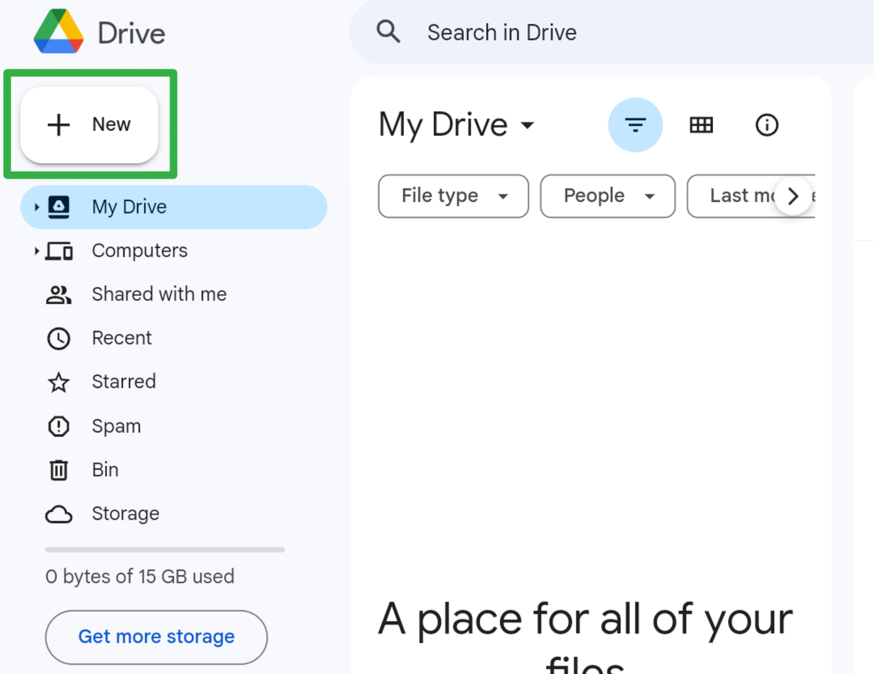Click '0 bytes of 15 GB used' text
The image size is (874, 674).
140,577
